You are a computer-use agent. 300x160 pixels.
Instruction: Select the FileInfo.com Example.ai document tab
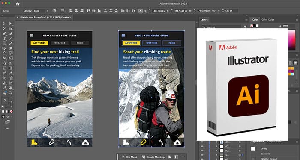pyautogui.click(x=45, y=18)
